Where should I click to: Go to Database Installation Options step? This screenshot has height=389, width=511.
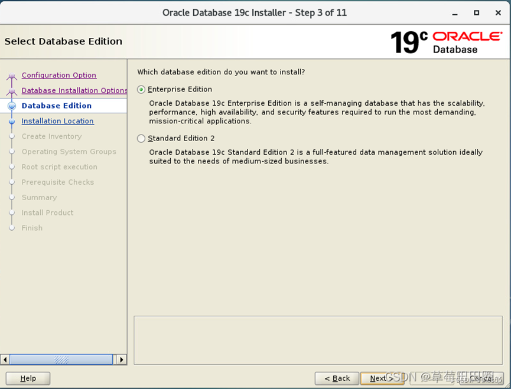tap(74, 90)
